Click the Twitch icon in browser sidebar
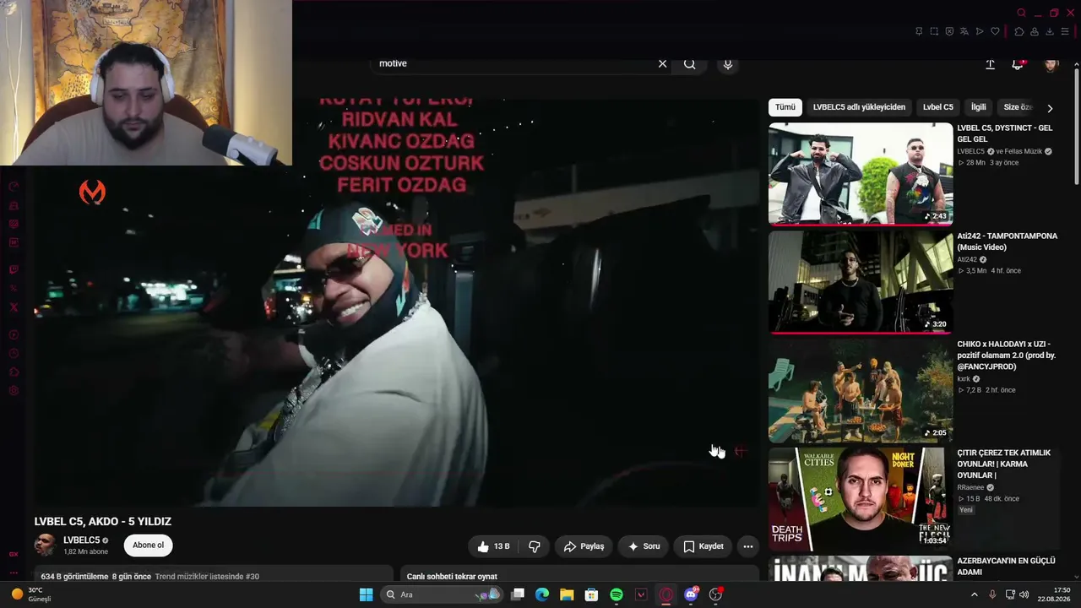 (14, 270)
